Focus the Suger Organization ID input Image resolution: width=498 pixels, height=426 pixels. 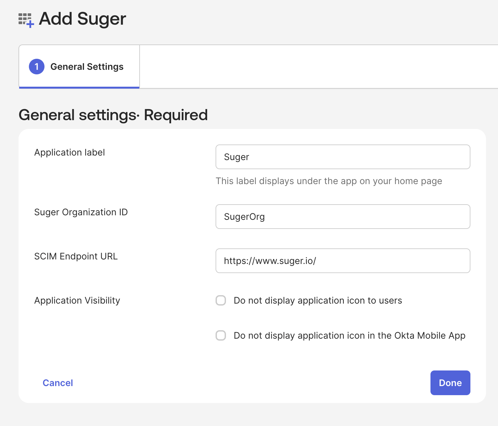point(342,217)
